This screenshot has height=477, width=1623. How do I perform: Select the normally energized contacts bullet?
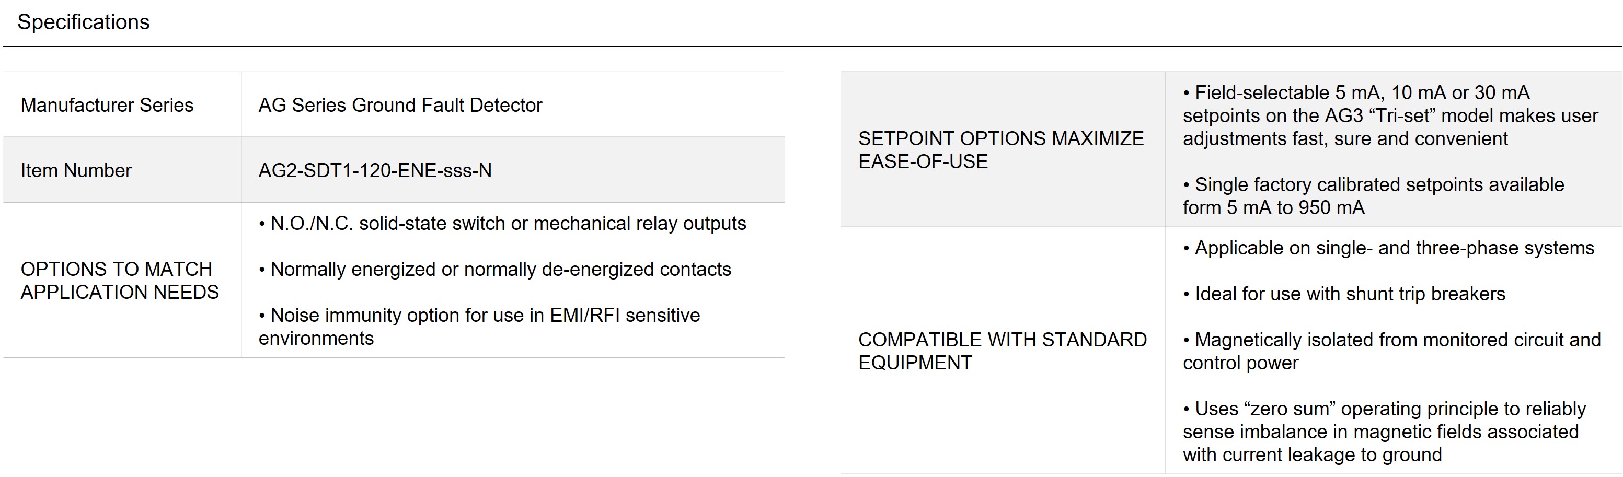pyautogui.click(x=494, y=270)
